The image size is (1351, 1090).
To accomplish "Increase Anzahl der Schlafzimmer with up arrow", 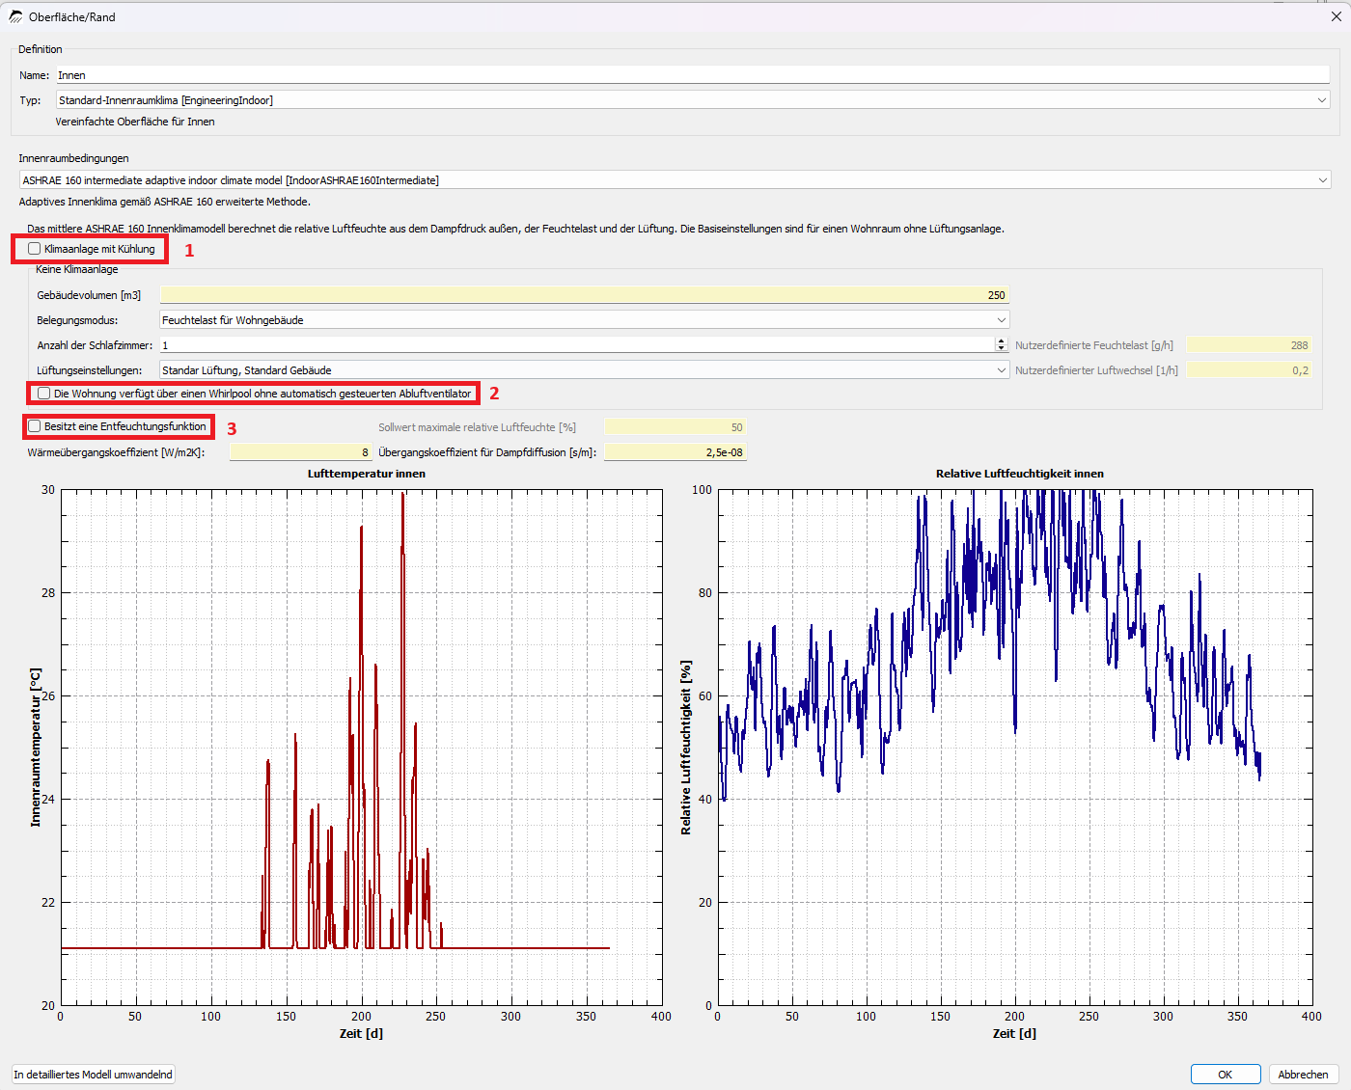I will click(1001, 341).
